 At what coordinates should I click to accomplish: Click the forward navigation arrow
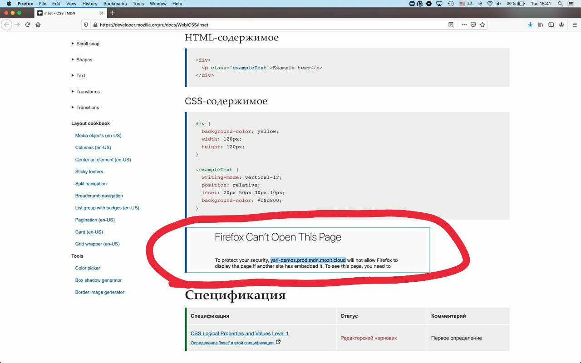[x=17, y=25]
